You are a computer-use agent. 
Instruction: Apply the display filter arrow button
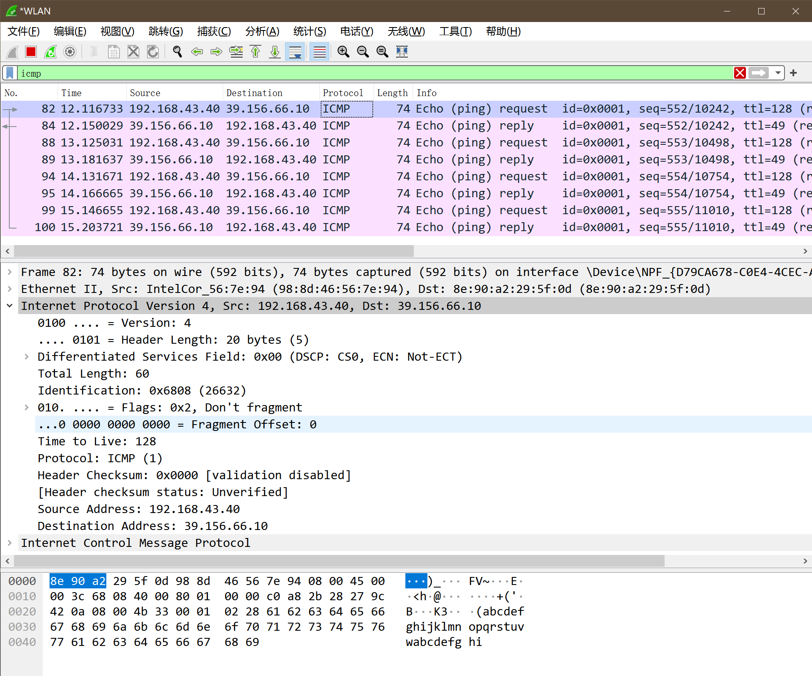759,73
